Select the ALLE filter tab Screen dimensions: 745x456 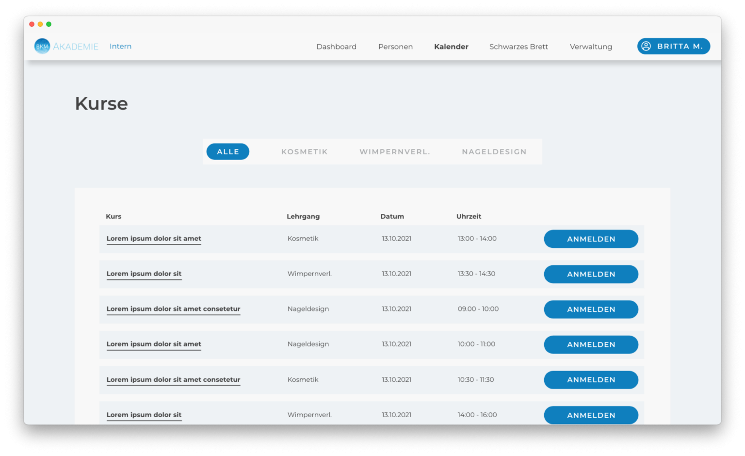pos(228,152)
